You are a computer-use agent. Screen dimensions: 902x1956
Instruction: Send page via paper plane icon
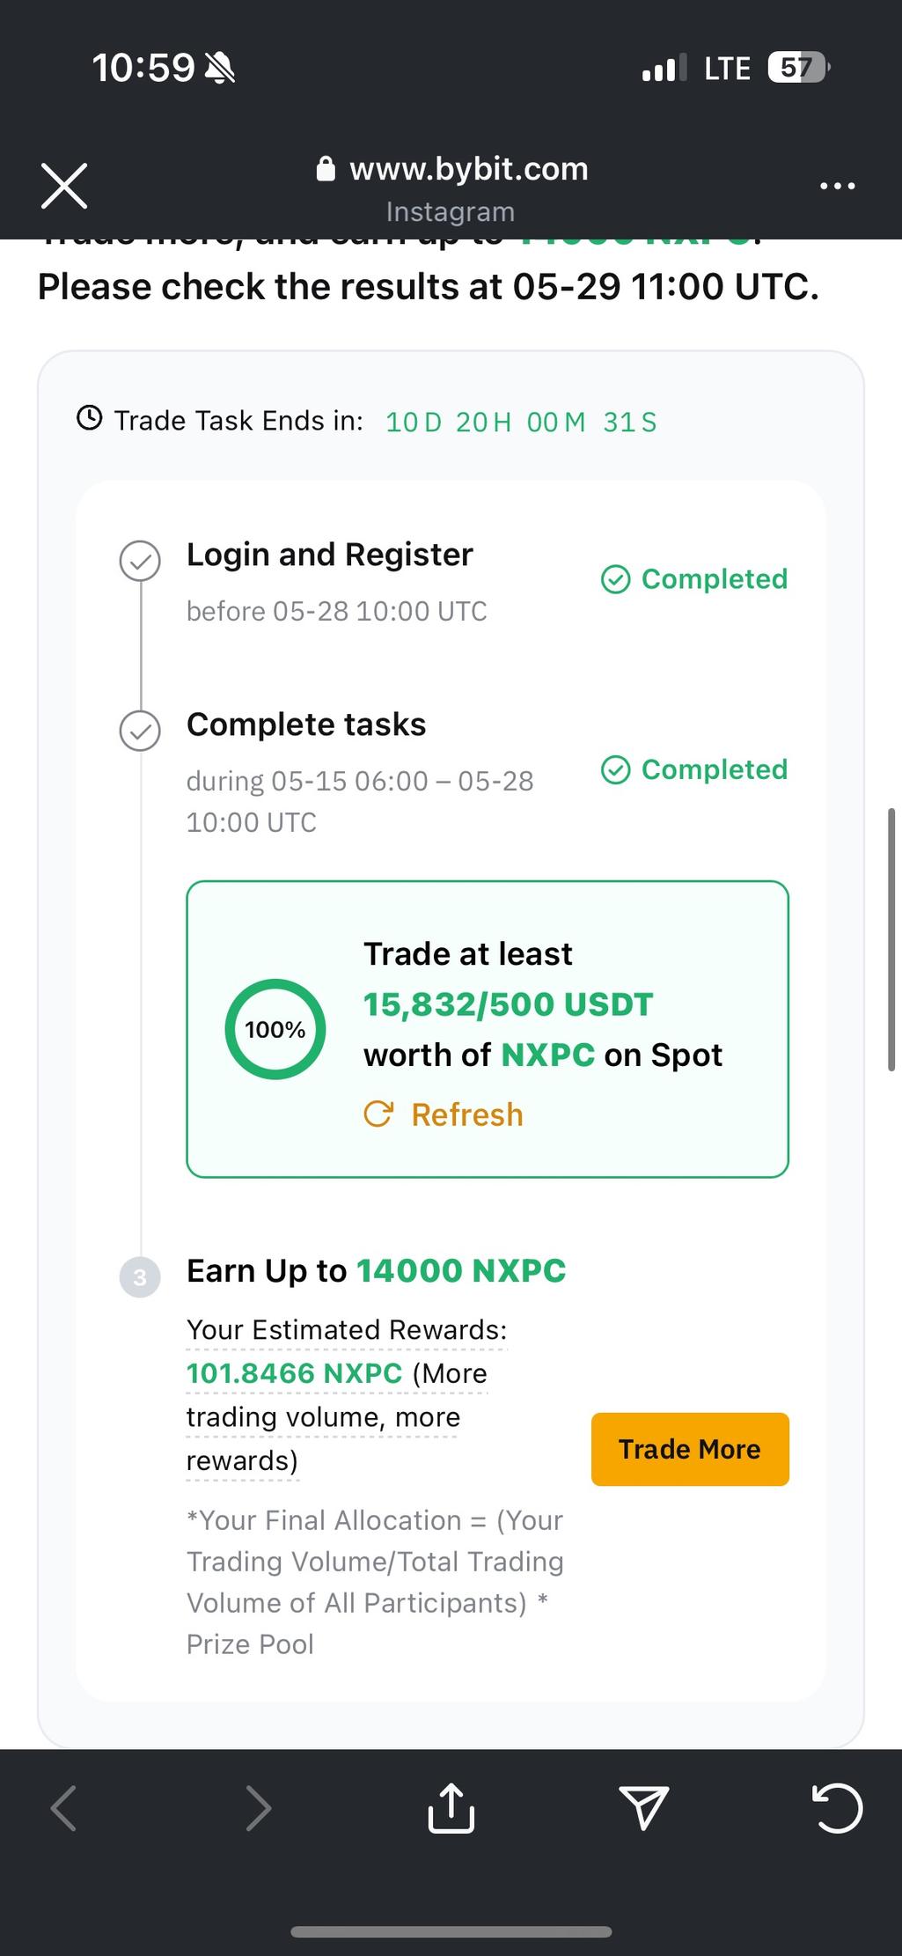pyautogui.click(x=644, y=1808)
